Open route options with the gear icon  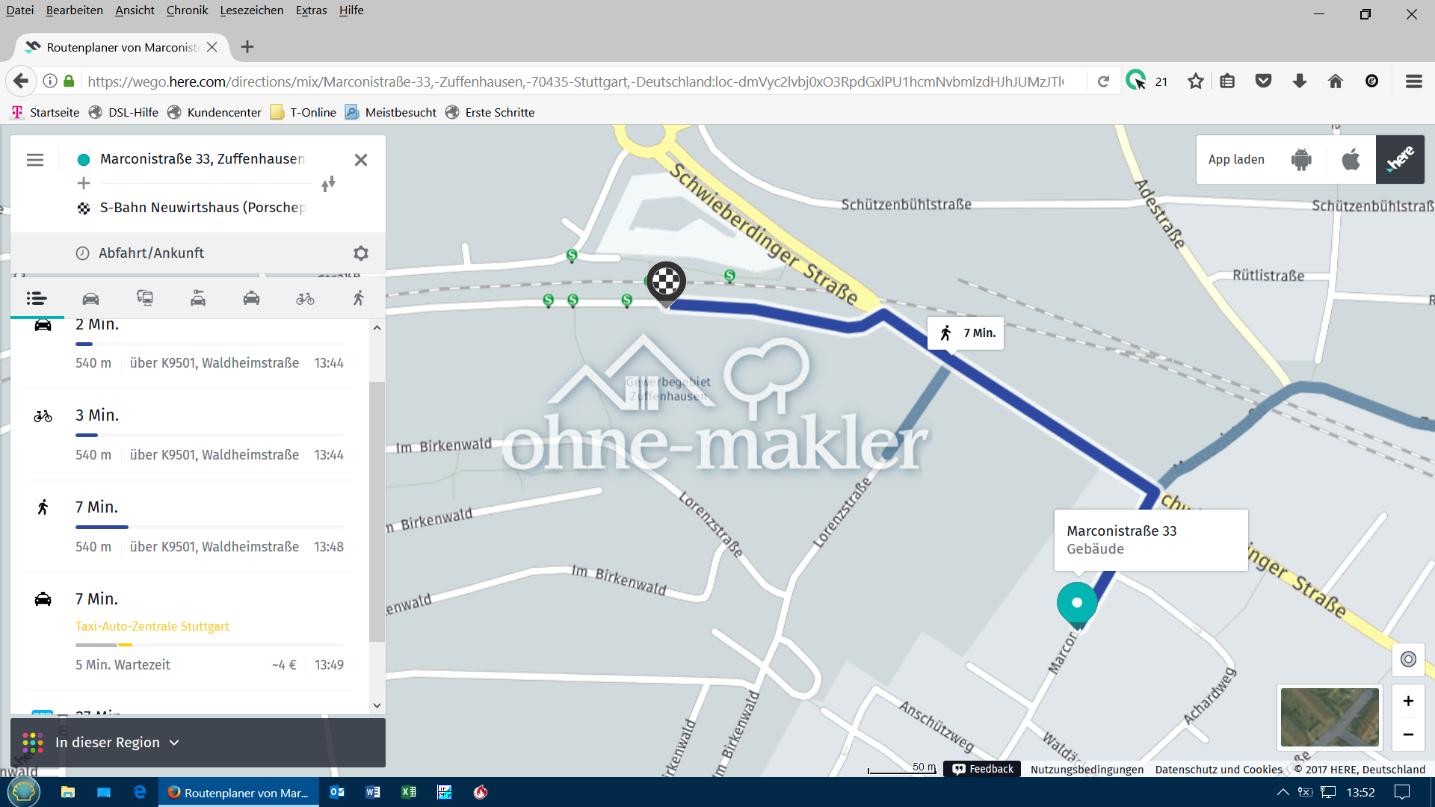(x=361, y=253)
